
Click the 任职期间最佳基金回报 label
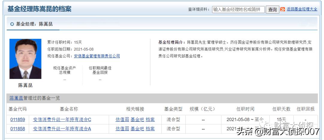[x=100, y=70]
